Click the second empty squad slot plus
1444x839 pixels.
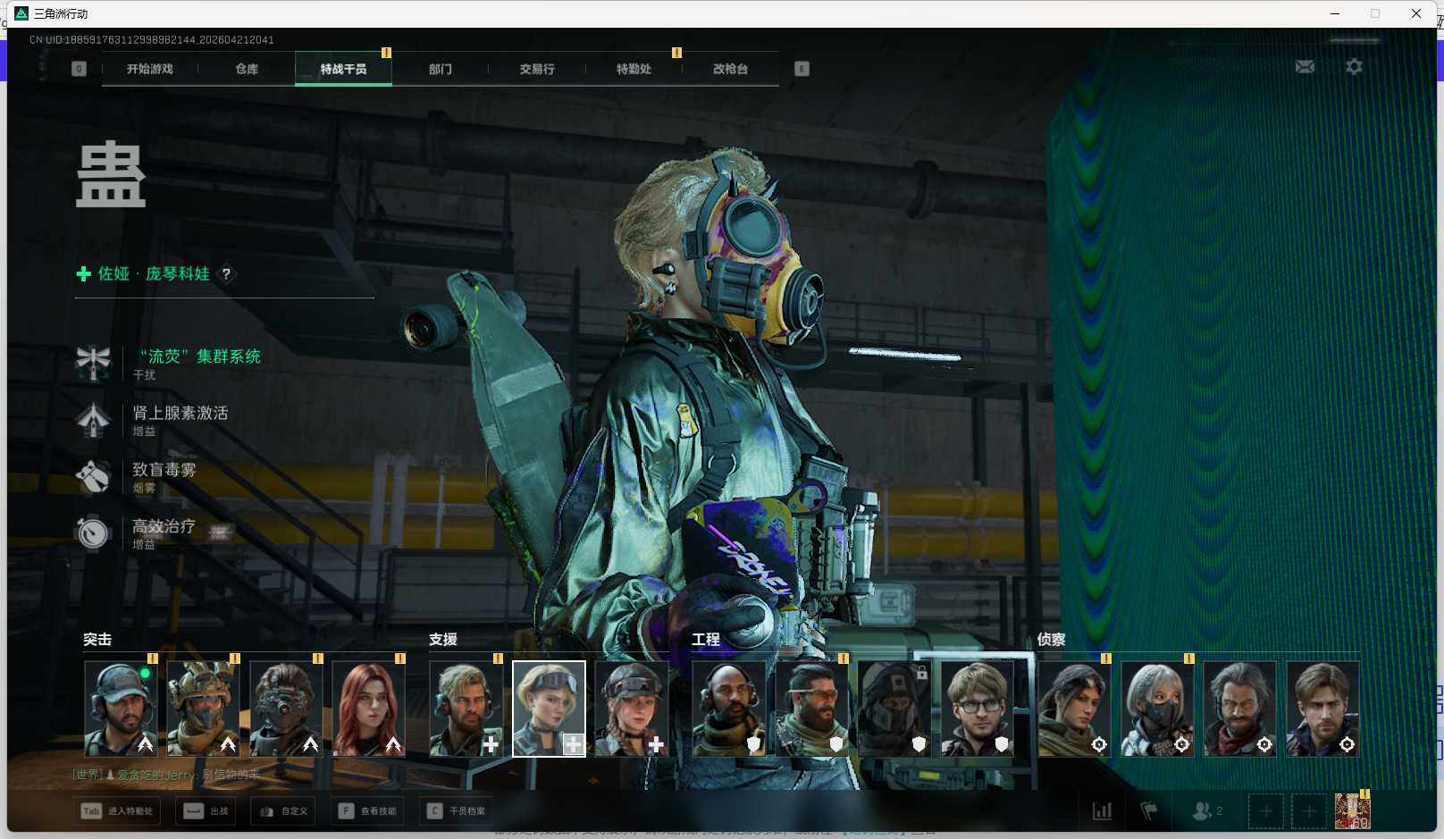[1309, 811]
